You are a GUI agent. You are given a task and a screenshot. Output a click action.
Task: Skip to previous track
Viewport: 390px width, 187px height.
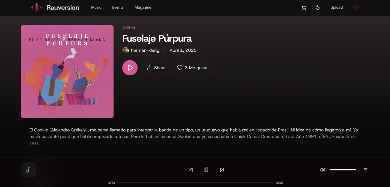[x=191, y=170]
